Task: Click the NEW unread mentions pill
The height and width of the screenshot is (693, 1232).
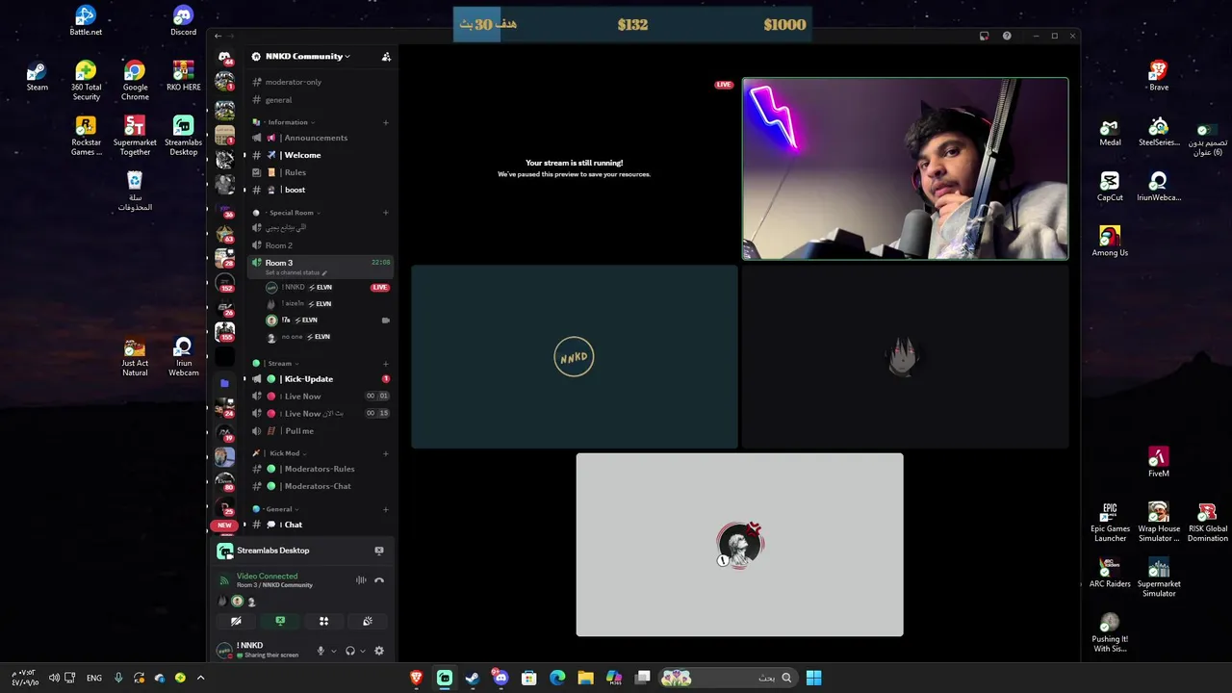Action: pyautogui.click(x=224, y=526)
